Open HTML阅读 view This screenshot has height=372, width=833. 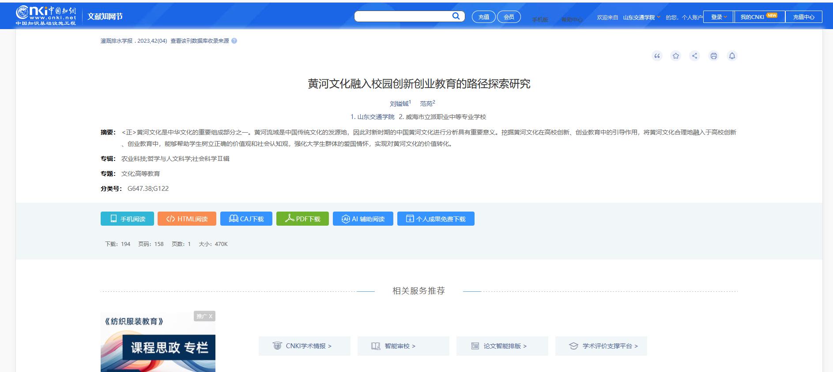(x=187, y=219)
